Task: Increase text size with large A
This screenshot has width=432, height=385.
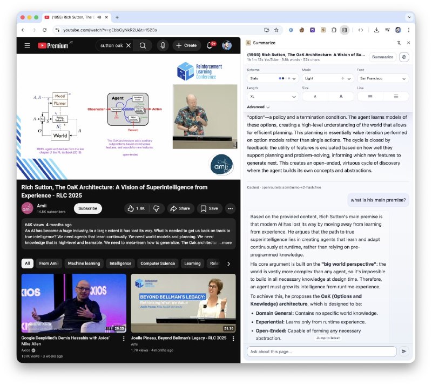Action: pos(341,97)
